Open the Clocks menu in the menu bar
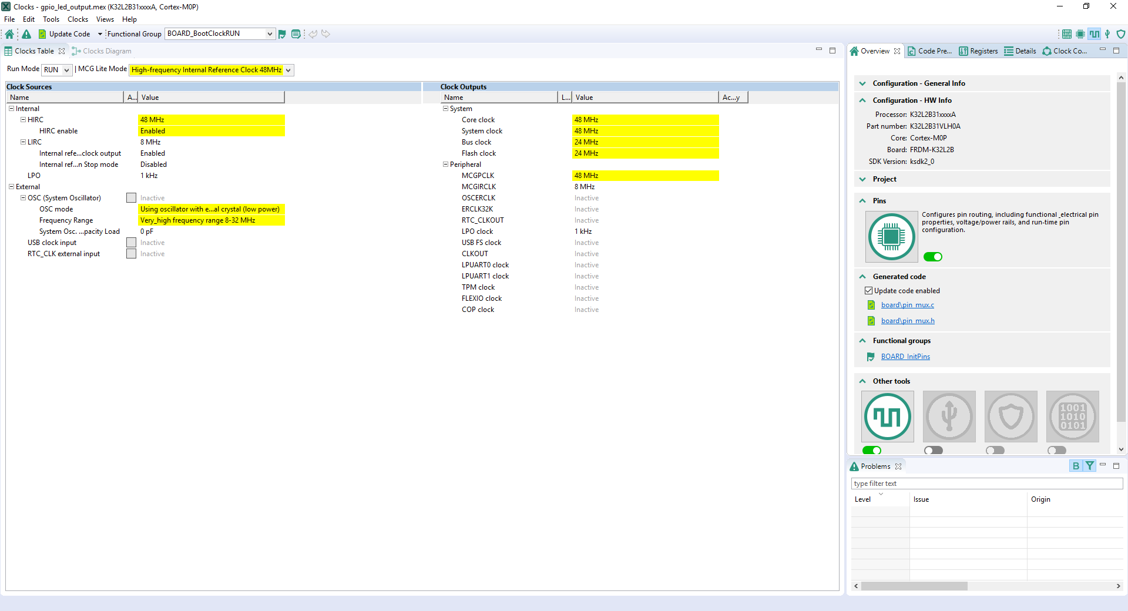This screenshot has height=611, width=1128. (78, 19)
